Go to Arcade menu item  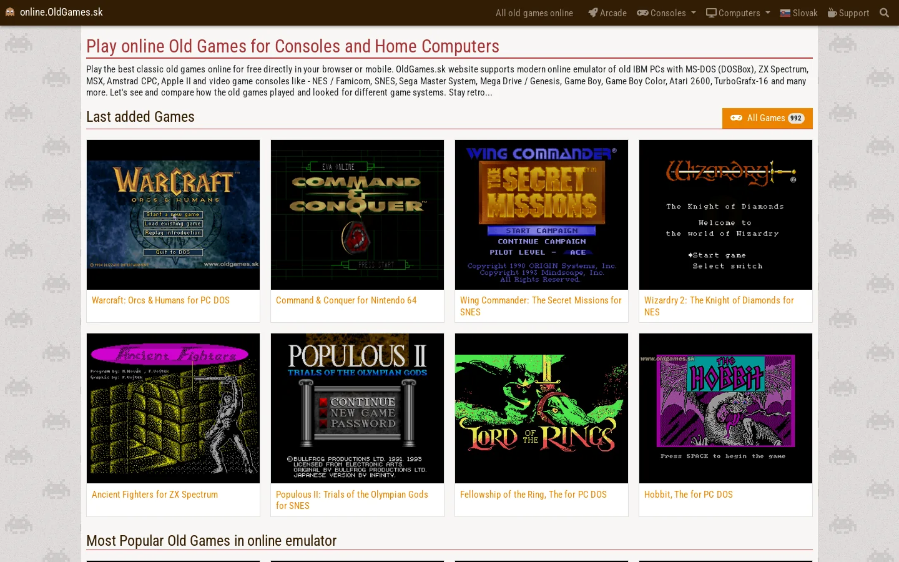click(607, 12)
